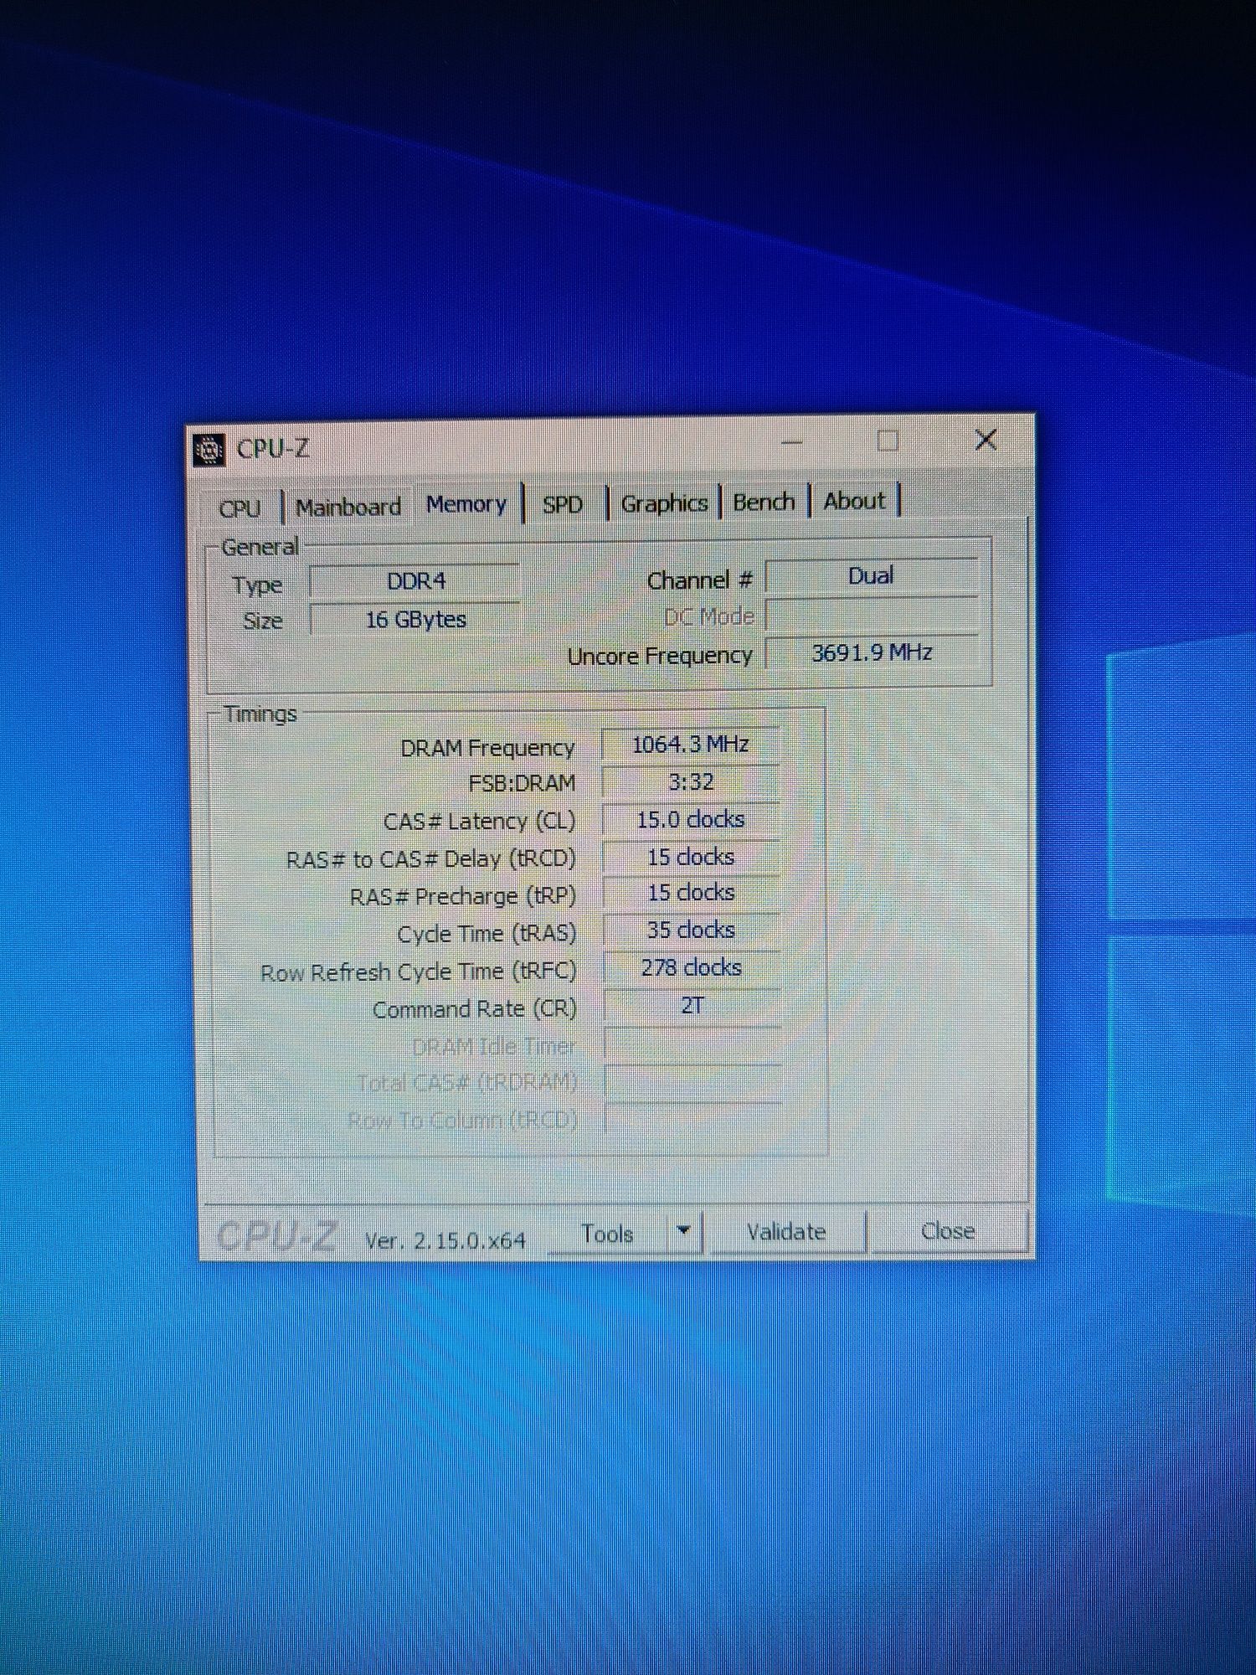The image size is (1256, 1675).
Task: Switch to the SPD tab
Action: pyautogui.click(x=562, y=504)
